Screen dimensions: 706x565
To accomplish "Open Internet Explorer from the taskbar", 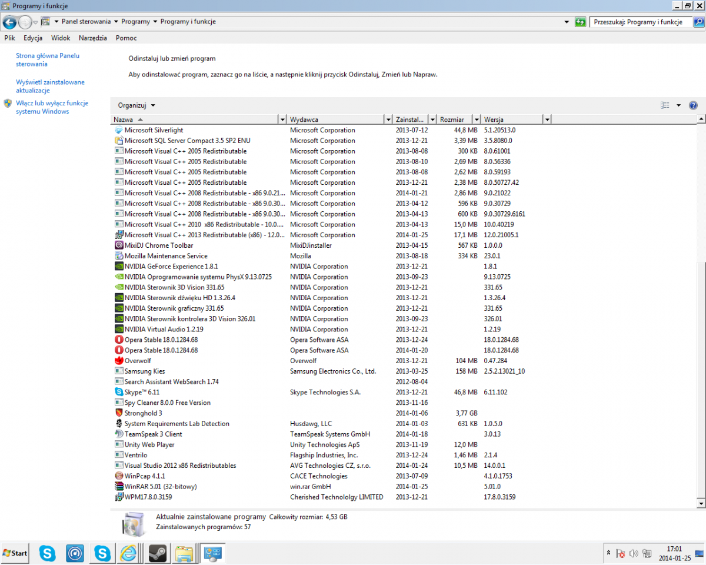I will coord(129,553).
